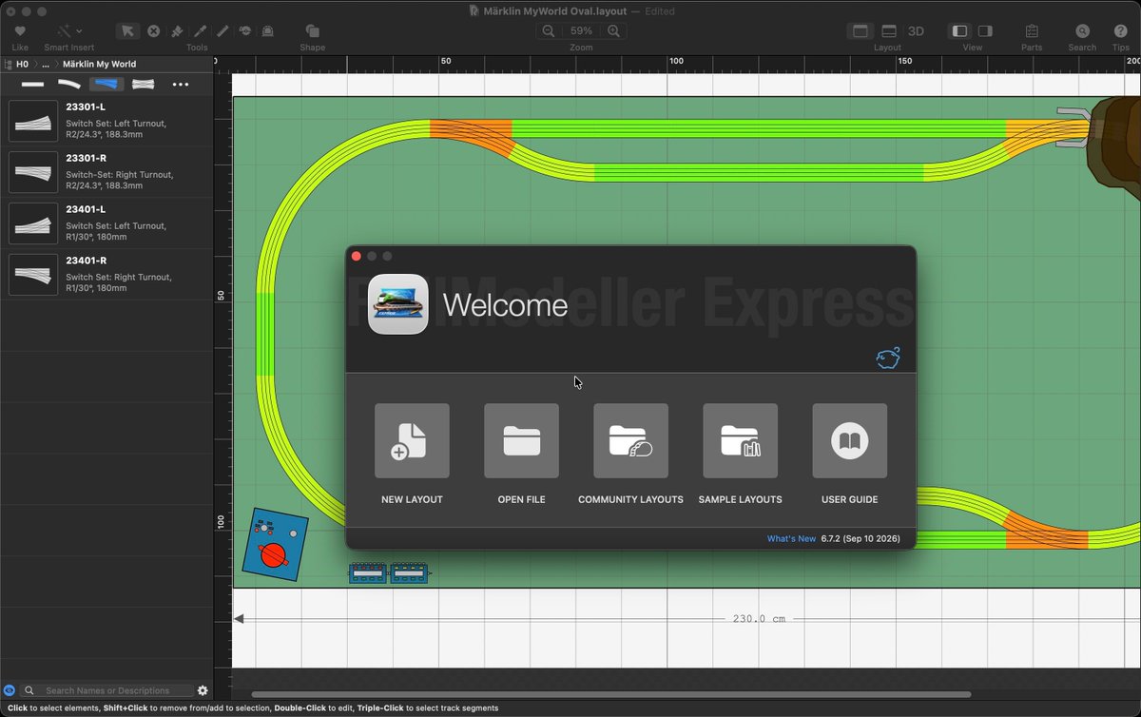Enable the 3D layout view
Viewport: 1141px width, 717px height.
pos(916,31)
